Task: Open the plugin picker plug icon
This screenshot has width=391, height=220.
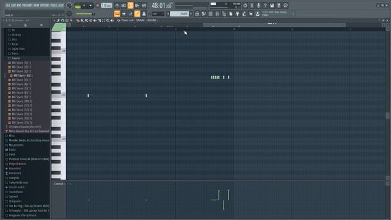Action: tap(238, 13)
